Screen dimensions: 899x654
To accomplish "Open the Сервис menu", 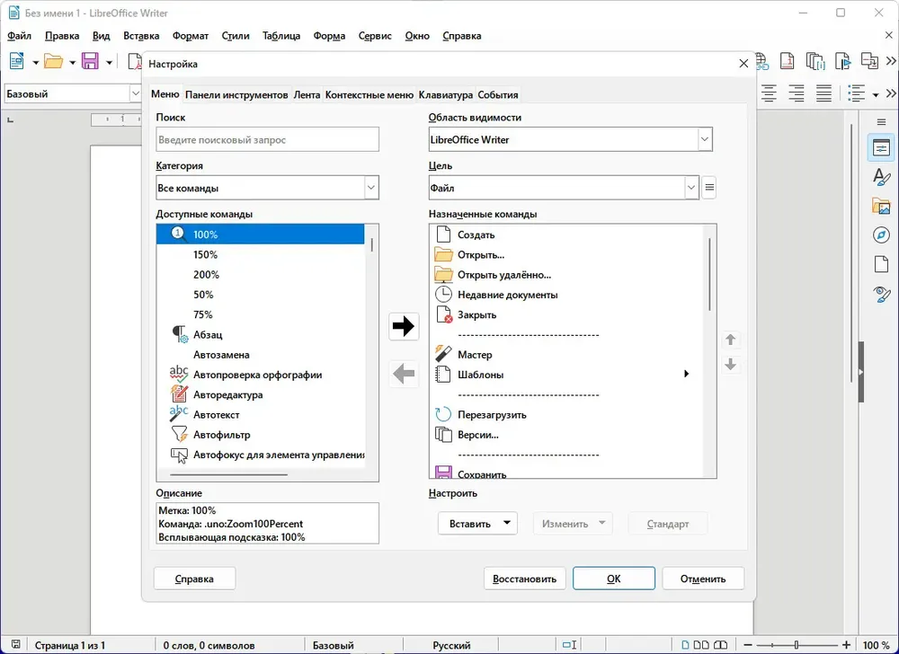I will 375,36.
